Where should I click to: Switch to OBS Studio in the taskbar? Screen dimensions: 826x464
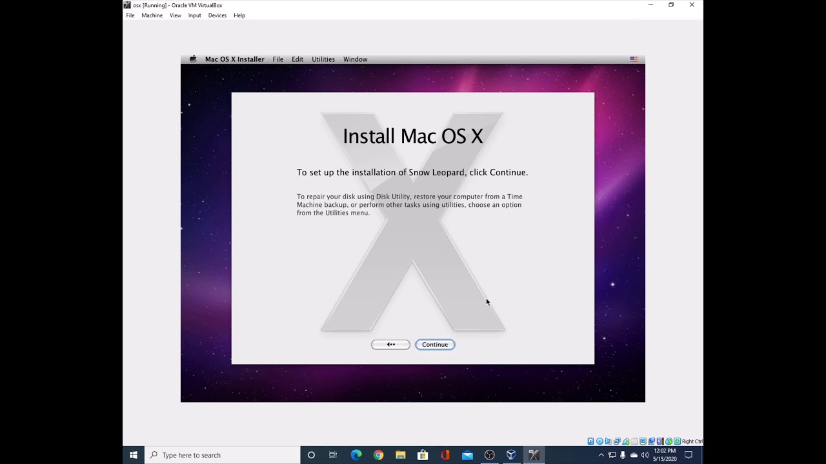(489, 455)
